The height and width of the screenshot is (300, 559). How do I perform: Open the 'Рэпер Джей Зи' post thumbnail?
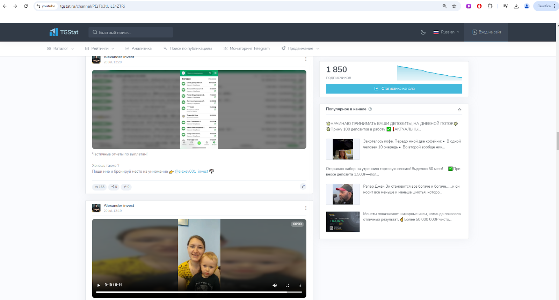coord(343,194)
